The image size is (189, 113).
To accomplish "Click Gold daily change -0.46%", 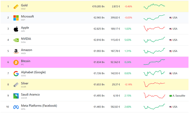I will coord(128,7).
